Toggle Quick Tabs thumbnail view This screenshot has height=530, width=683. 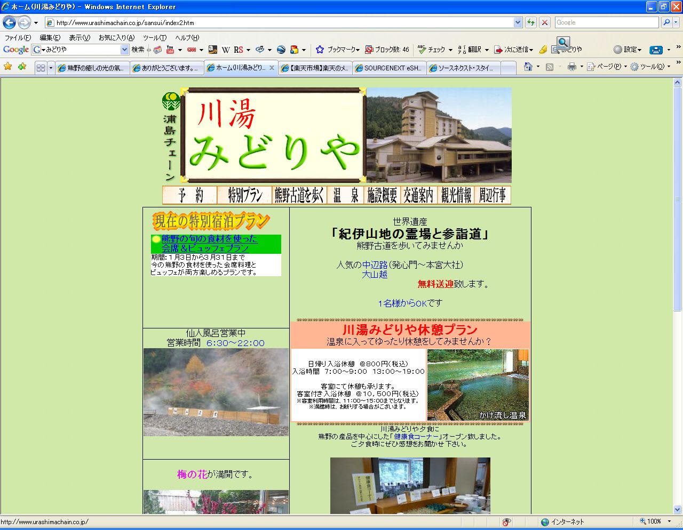[41, 68]
